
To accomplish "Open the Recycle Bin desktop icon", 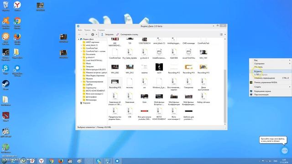I will [x=5, y=6].
